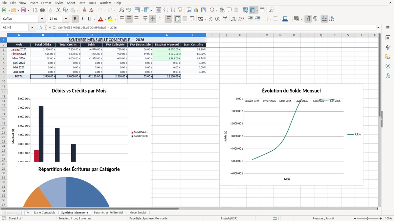Screen dimensions: 394x221
Task: Select row 9 header
Action: [x=4, y=76]
